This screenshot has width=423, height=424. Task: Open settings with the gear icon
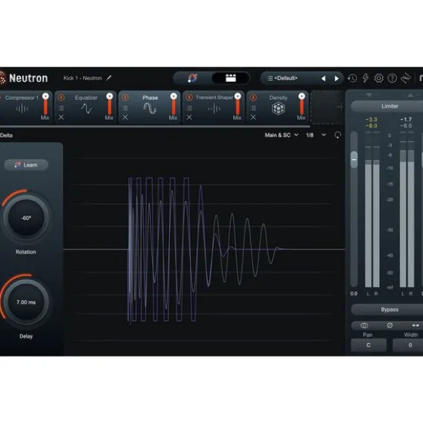click(x=379, y=78)
